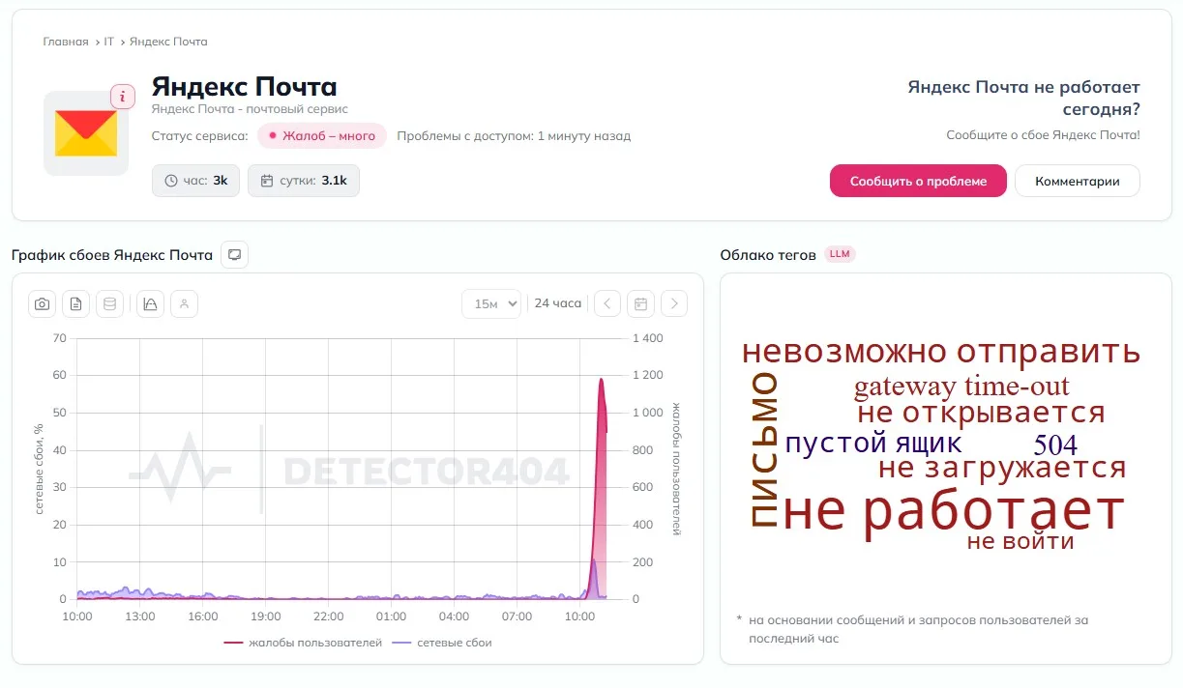1183x688 pixels.
Task: Click the час: 3k stat chip
Action: 195,181
